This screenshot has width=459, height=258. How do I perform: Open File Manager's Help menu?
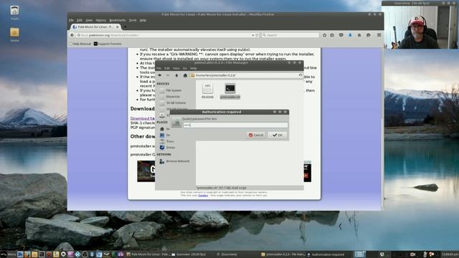click(x=193, y=68)
